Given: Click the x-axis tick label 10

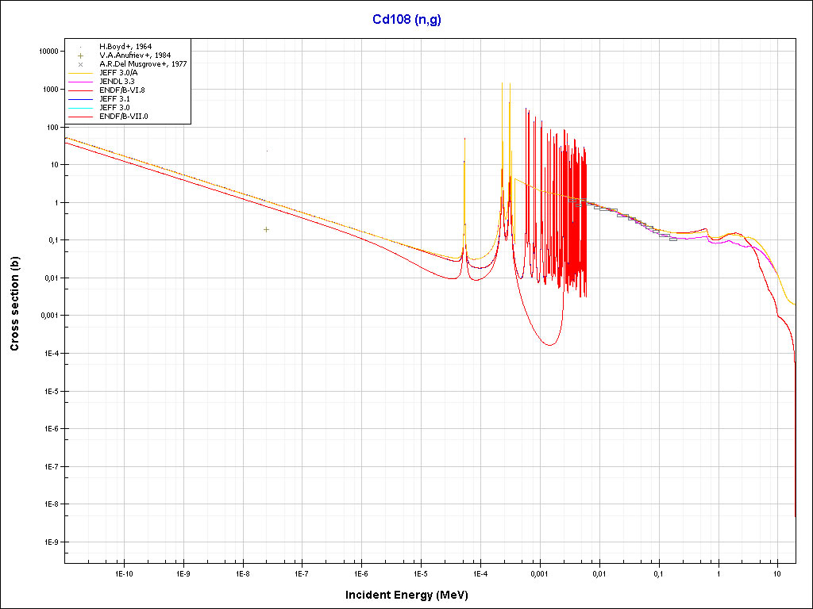Looking at the screenshot, I should tap(777, 573).
